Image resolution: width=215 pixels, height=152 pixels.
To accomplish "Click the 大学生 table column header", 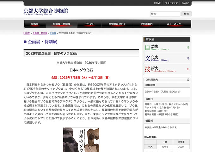I will (181, 142).
